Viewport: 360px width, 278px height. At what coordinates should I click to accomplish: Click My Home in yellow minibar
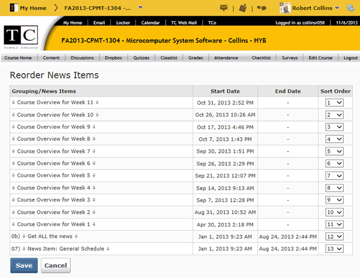pos(33,8)
